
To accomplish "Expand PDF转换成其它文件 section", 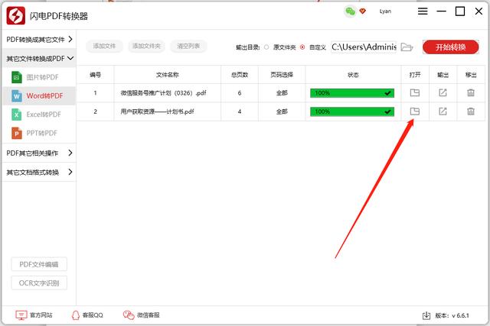I will pyautogui.click(x=38, y=39).
